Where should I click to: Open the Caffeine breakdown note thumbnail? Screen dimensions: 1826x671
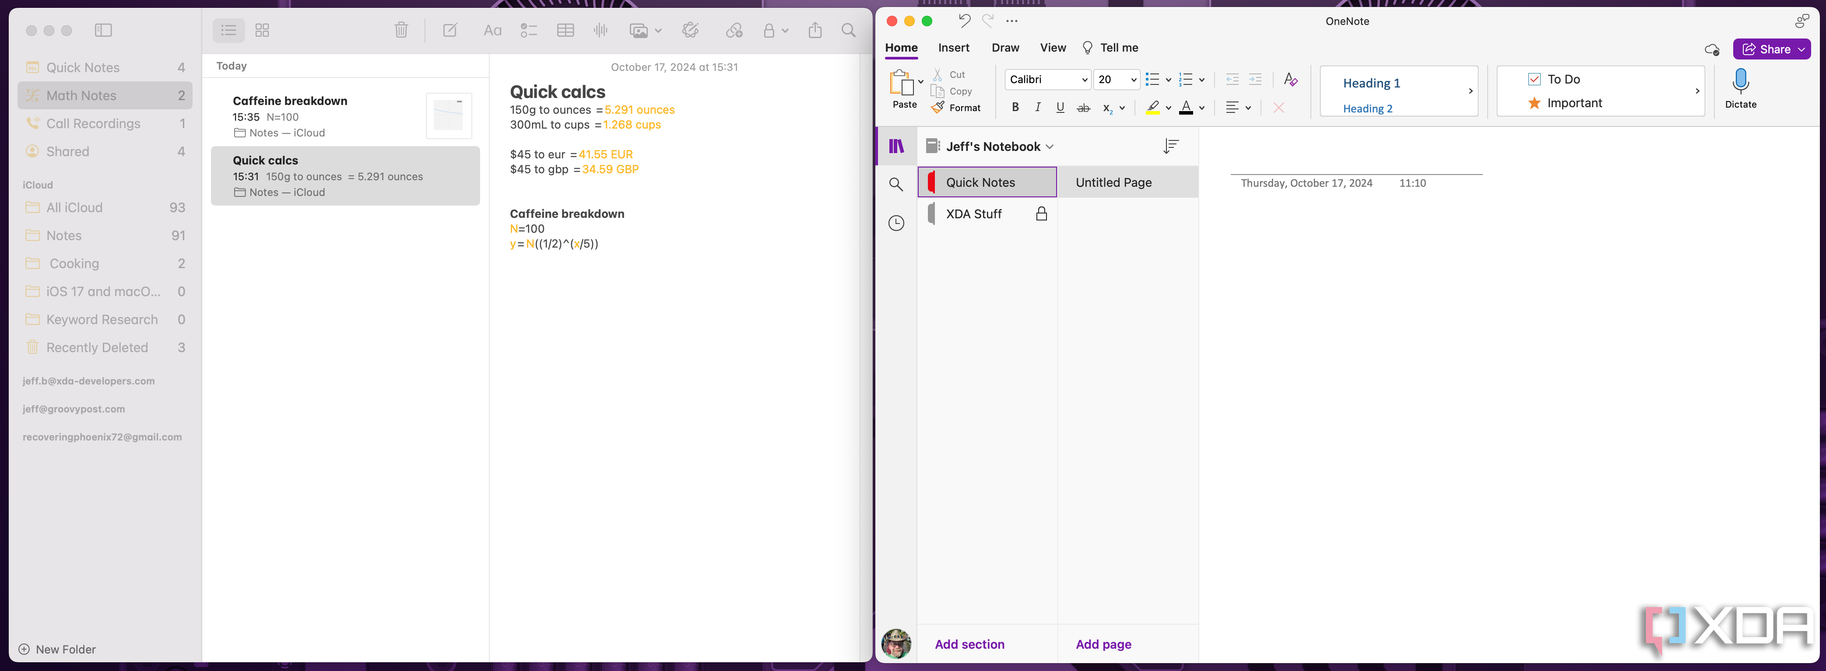coord(449,115)
